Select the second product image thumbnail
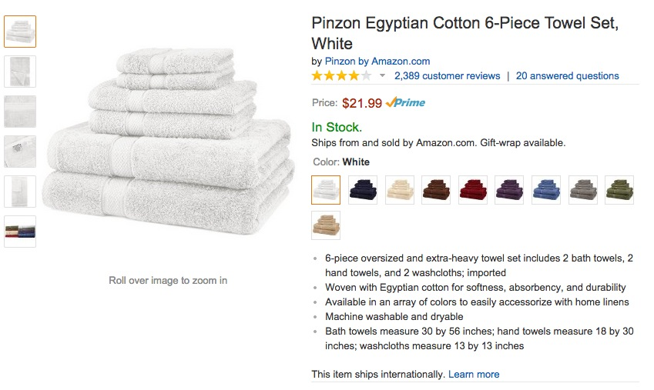 click(x=20, y=72)
